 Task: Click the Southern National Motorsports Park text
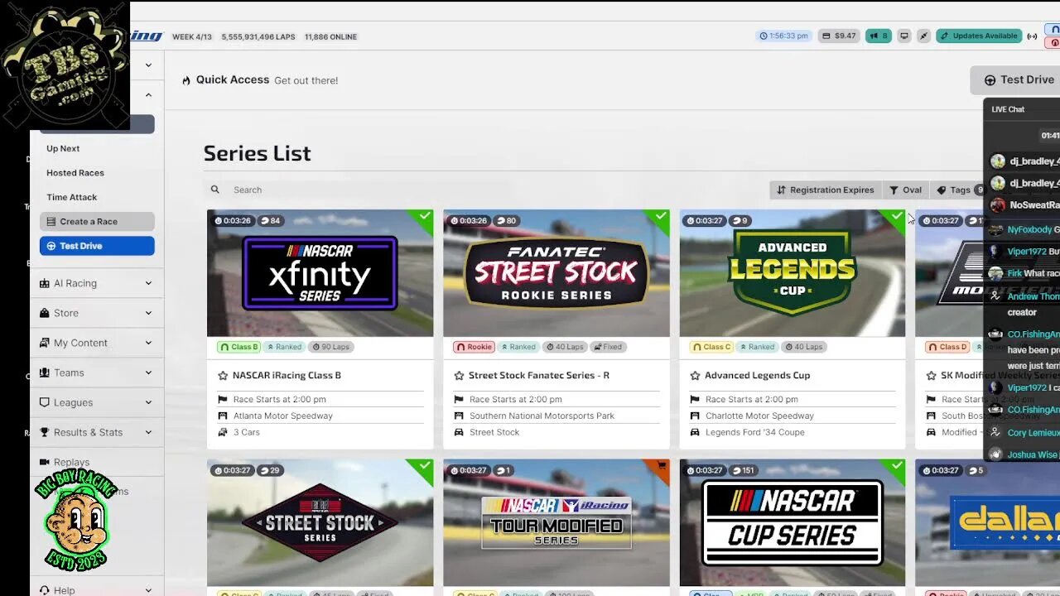pyautogui.click(x=542, y=416)
